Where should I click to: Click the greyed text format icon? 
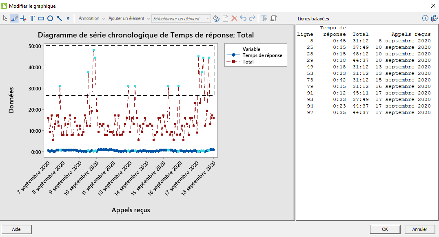[264, 18]
